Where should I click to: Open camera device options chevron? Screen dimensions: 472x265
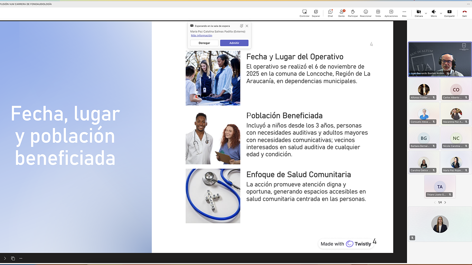tap(426, 13)
